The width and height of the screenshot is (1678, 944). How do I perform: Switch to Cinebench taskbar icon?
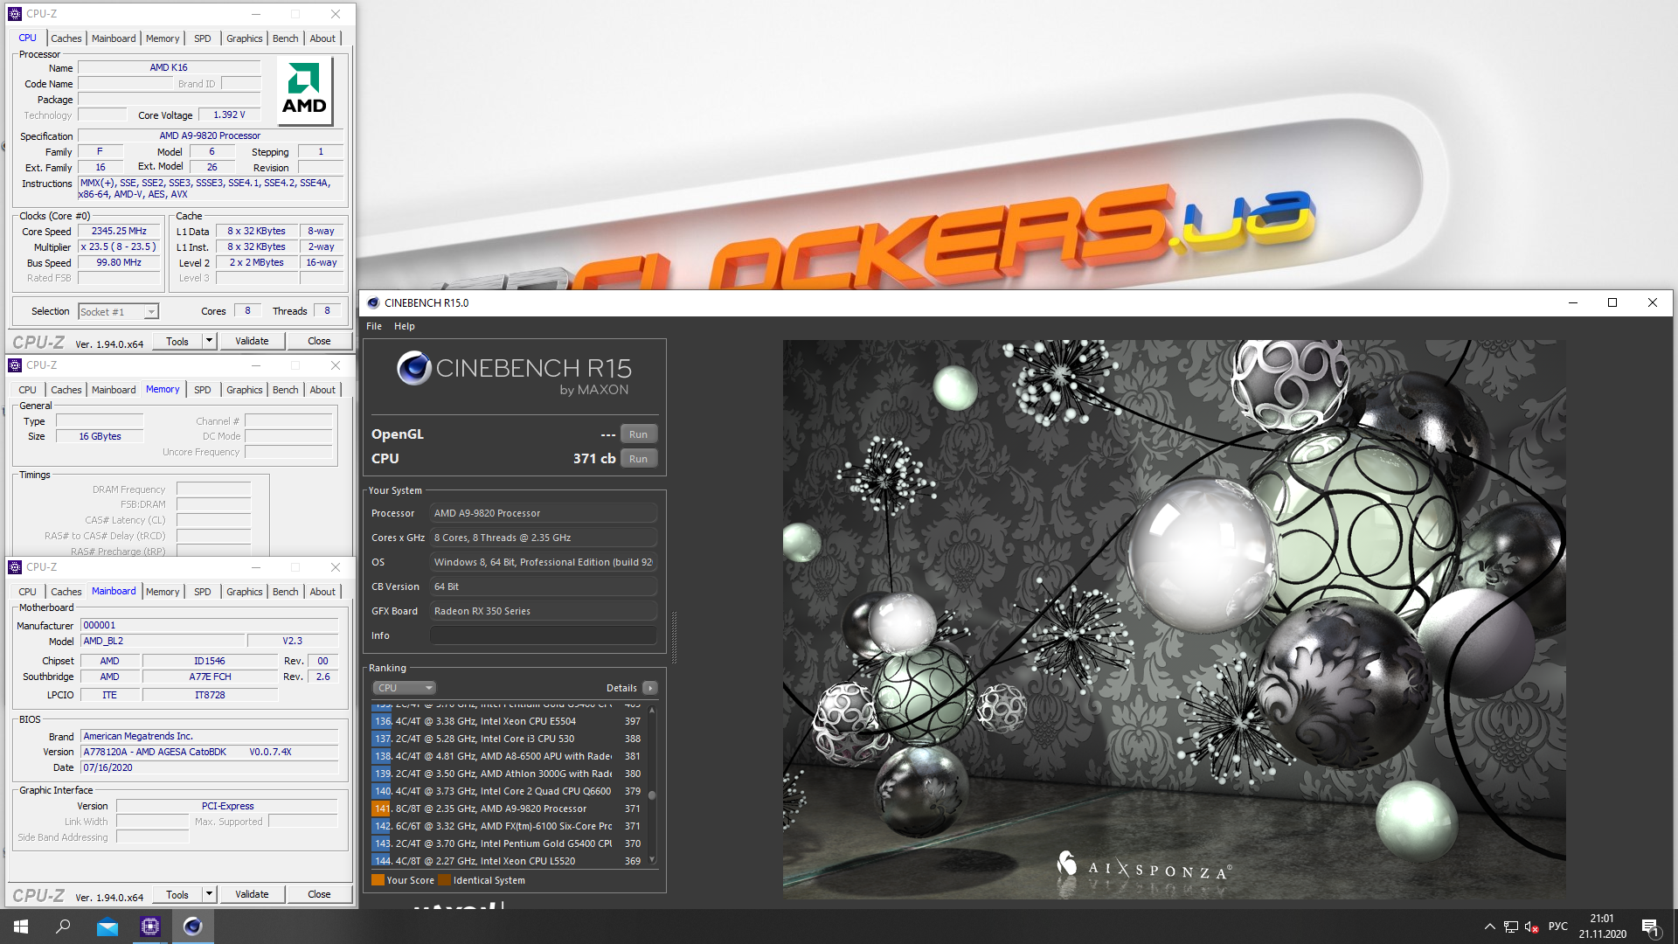(x=193, y=927)
